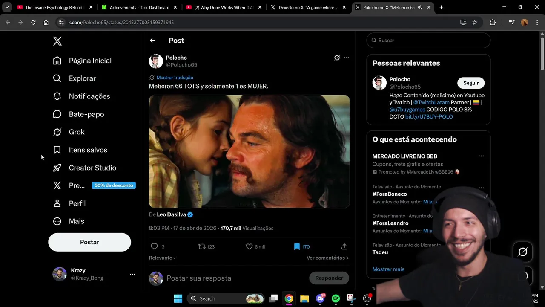This screenshot has width=545, height=307.
Task: Click the Buscar search field
Action: (x=428, y=41)
